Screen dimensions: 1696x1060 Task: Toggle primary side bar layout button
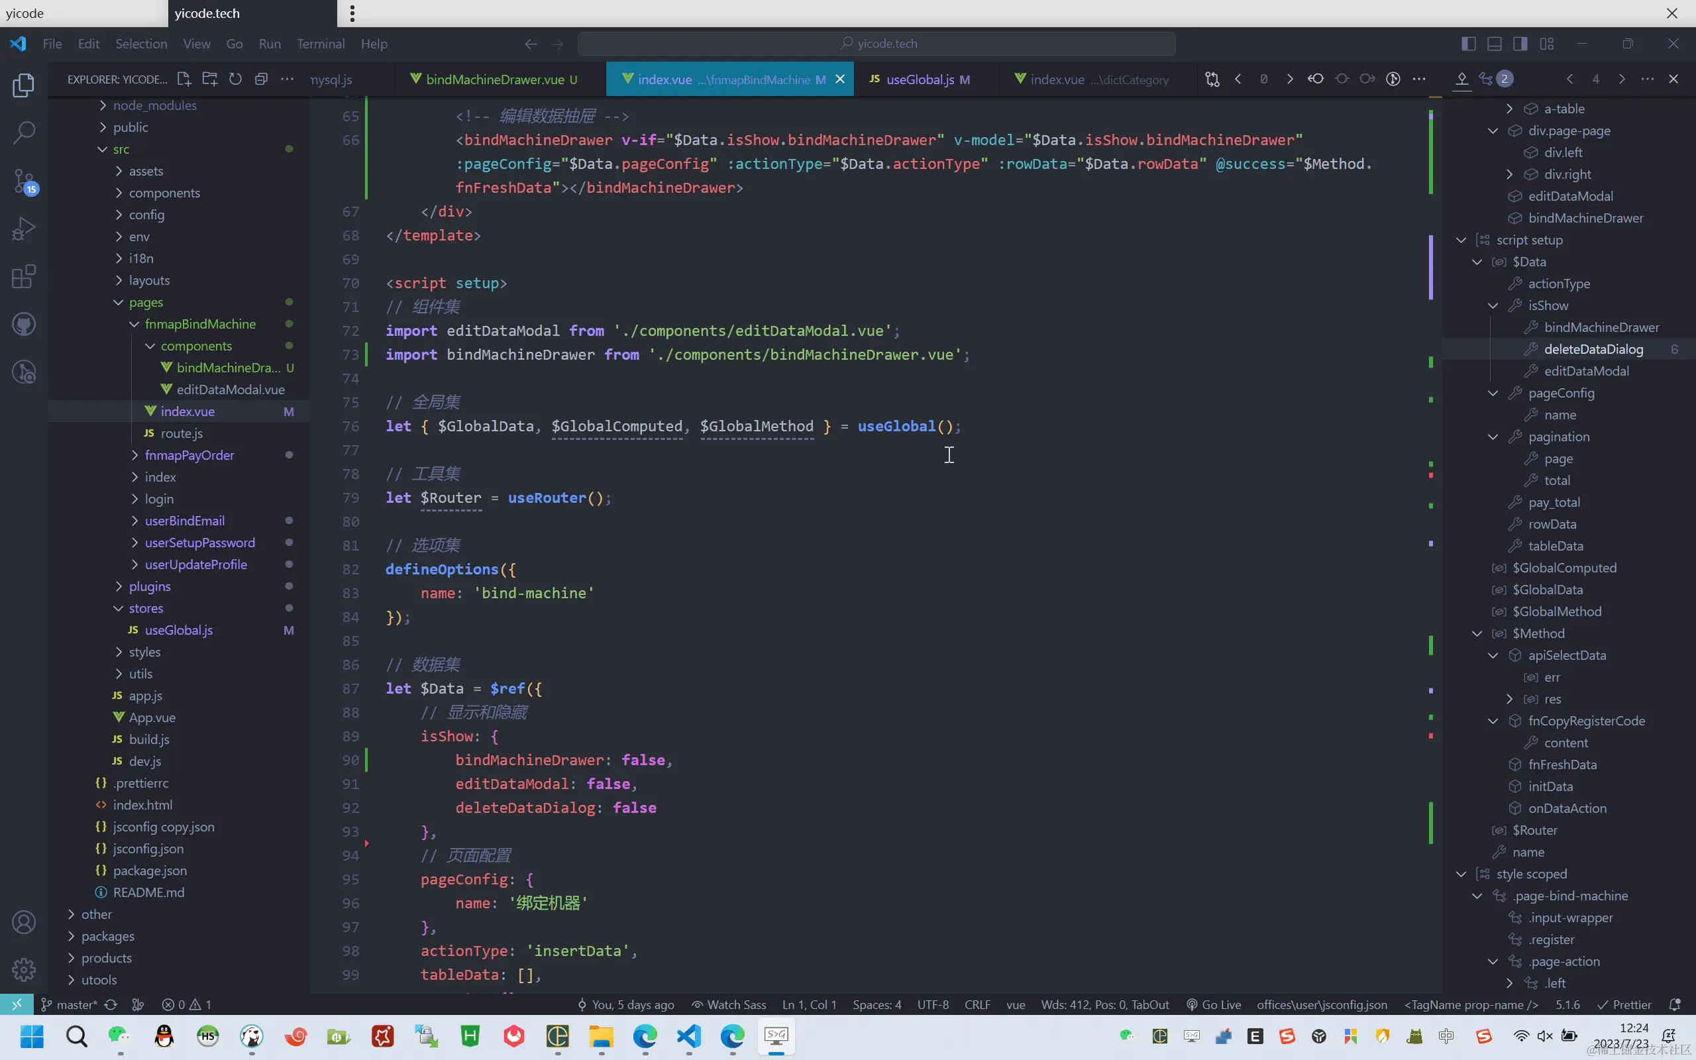click(1469, 44)
